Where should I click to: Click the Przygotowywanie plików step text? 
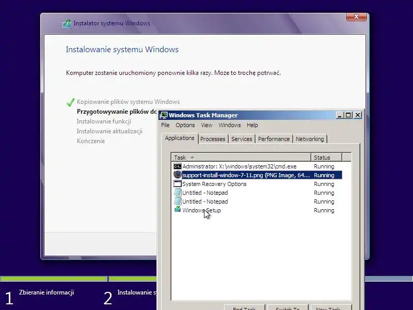[x=117, y=112]
